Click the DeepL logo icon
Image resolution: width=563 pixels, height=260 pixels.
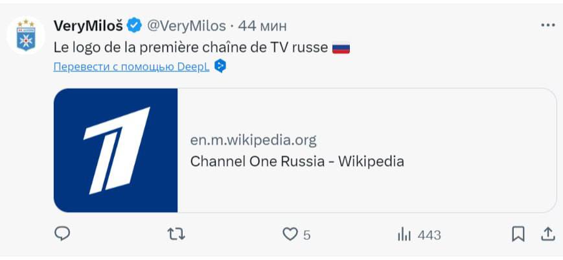tap(220, 66)
